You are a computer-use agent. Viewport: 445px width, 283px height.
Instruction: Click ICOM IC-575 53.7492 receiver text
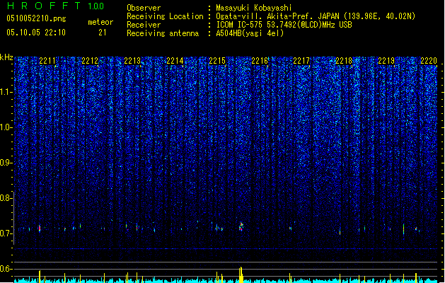click(x=284, y=25)
